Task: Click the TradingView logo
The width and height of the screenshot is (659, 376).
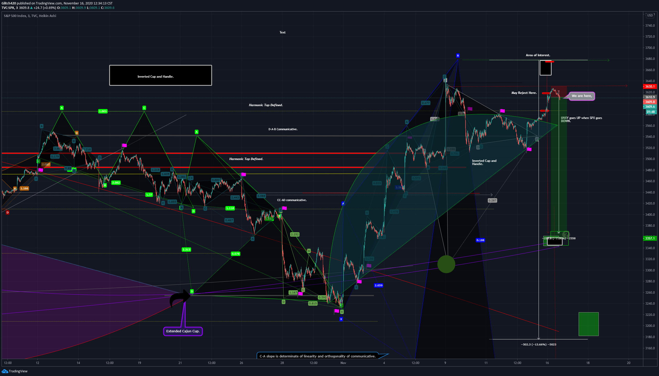Action: [14, 371]
